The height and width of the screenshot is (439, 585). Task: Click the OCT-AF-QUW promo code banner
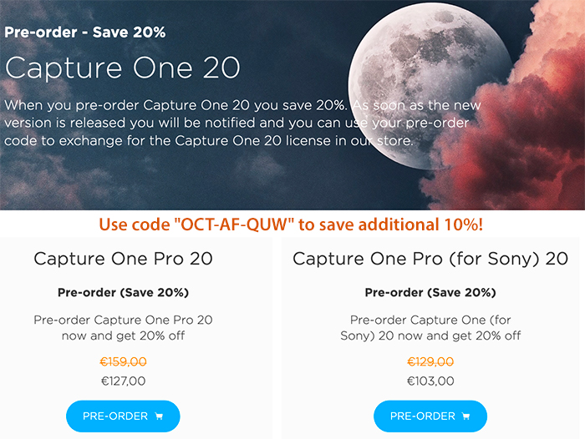tap(291, 225)
